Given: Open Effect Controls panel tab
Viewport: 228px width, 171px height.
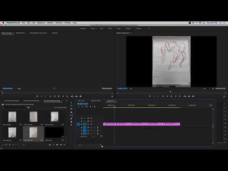Looking at the screenshot, I should click(20, 33).
